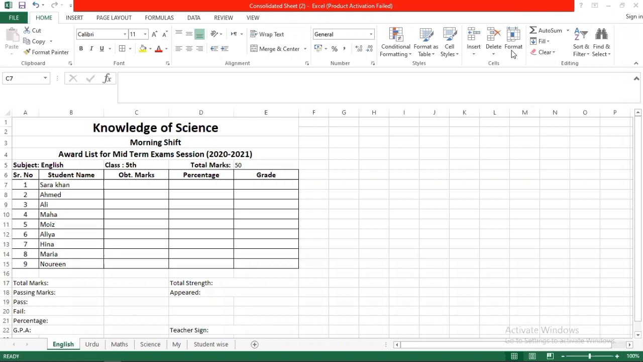Increase font size with large A icon

155,34
